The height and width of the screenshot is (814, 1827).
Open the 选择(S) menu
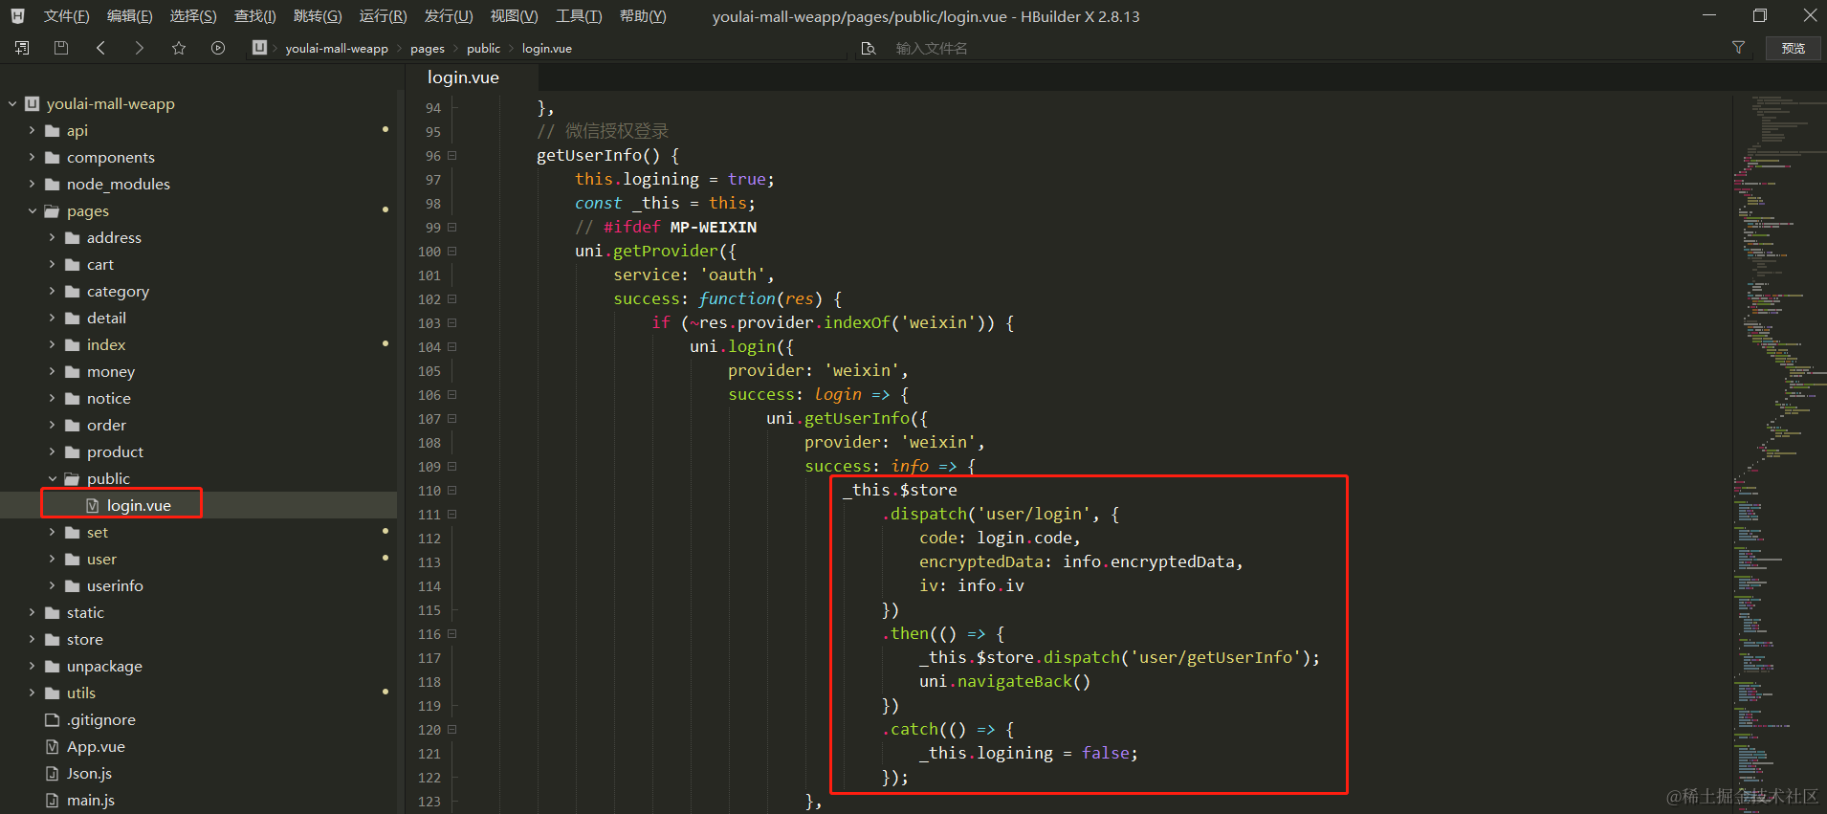click(x=193, y=16)
